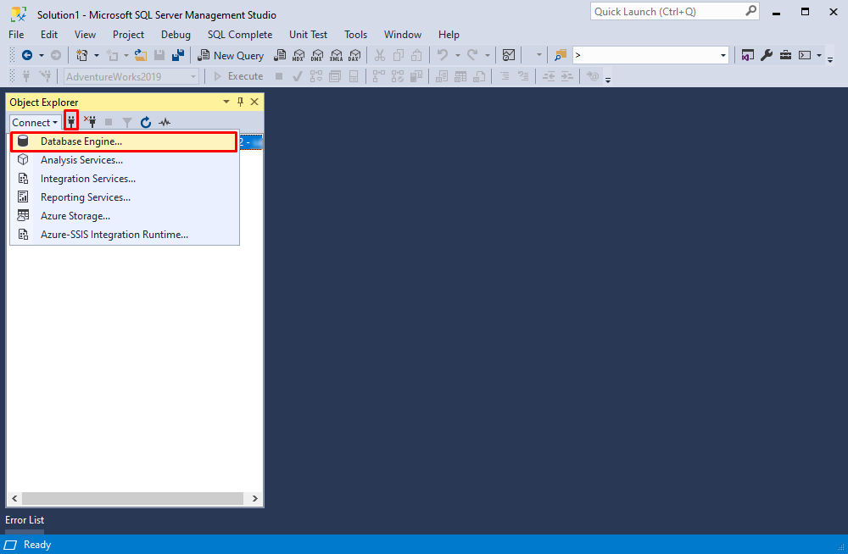Click the Error List tab
The image size is (848, 554).
[25, 520]
